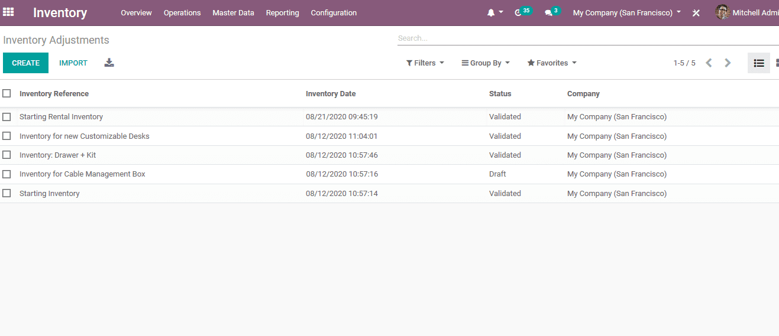The height and width of the screenshot is (336, 779).
Task: Open Inventory for new Customizable Desks record
Action: click(84, 136)
